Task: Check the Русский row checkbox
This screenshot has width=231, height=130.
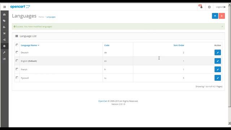Action: [17, 78]
